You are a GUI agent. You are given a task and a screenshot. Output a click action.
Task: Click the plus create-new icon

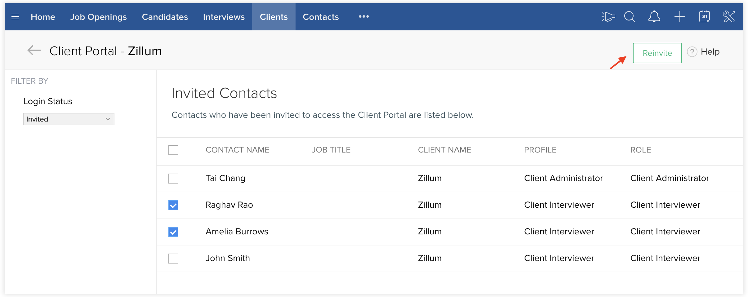pos(679,17)
